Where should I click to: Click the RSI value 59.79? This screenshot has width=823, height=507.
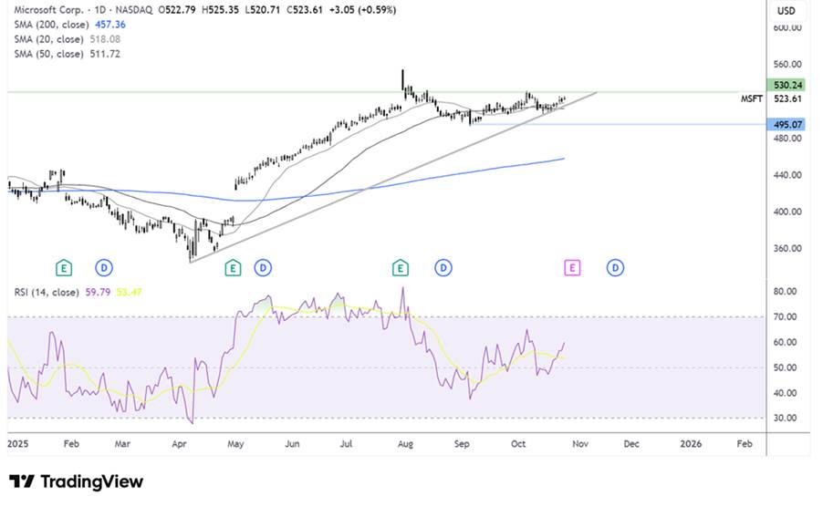pos(98,292)
